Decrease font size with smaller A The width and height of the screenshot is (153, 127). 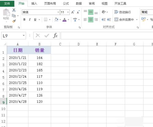click(78, 12)
